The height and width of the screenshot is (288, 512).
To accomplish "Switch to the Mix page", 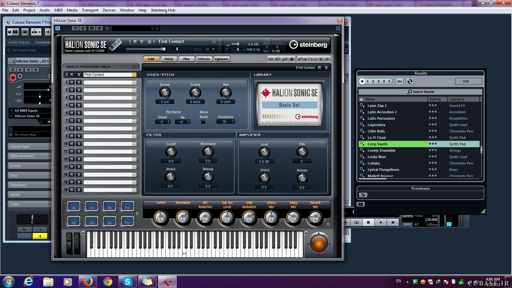I will coord(186,59).
